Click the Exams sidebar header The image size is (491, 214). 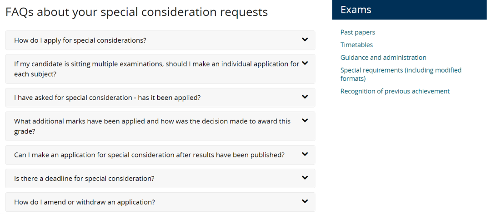356,10
